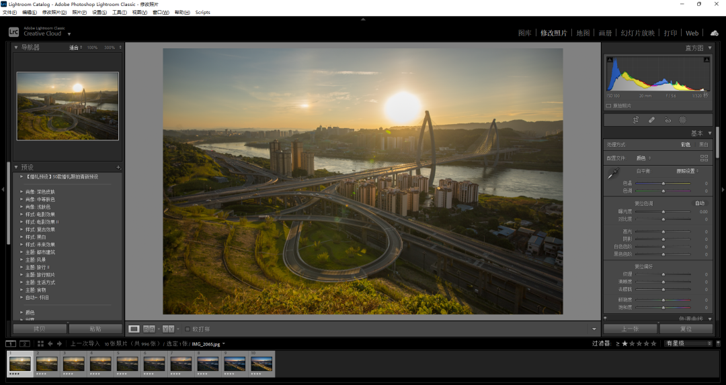Pick the White Balance eyedropper tool

pyautogui.click(x=613, y=174)
